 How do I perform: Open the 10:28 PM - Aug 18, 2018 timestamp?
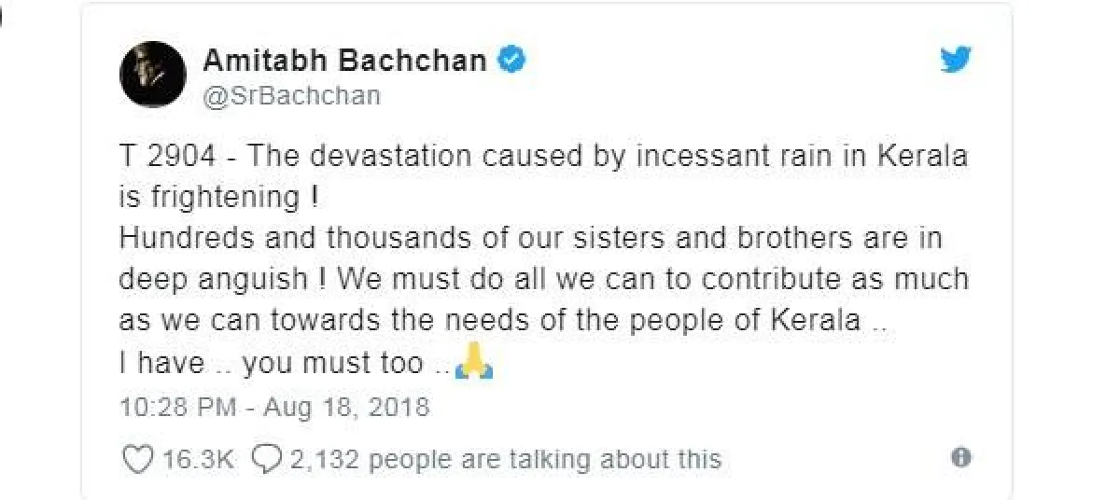tap(274, 408)
